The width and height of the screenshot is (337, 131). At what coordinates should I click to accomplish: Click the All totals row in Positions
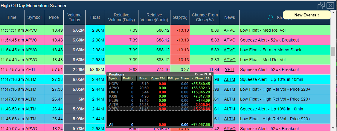[x=159, y=124]
